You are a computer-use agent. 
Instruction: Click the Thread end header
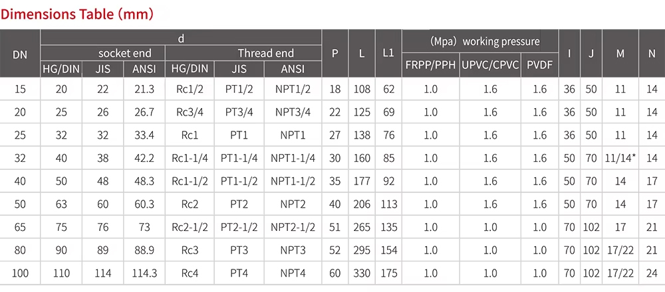click(266, 53)
